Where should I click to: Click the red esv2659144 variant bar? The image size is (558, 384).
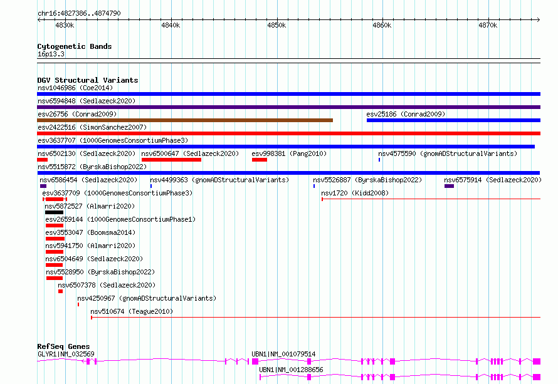(x=55, y=226)
